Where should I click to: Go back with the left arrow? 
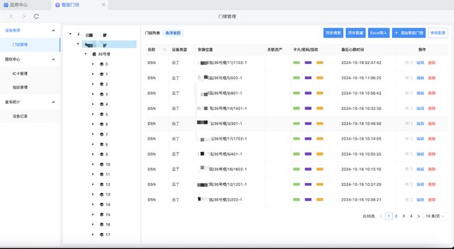(11, 17)
